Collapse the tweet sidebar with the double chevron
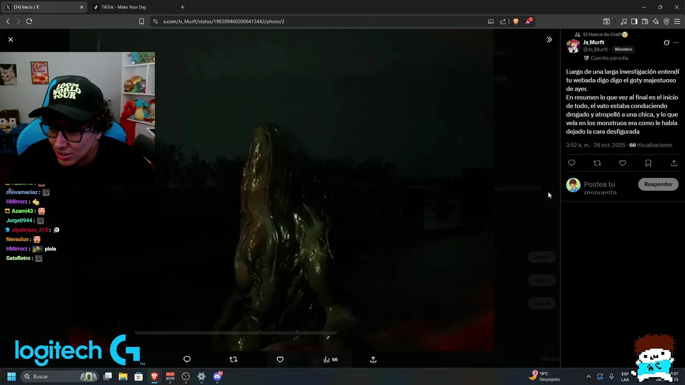 tap(549, 40)
